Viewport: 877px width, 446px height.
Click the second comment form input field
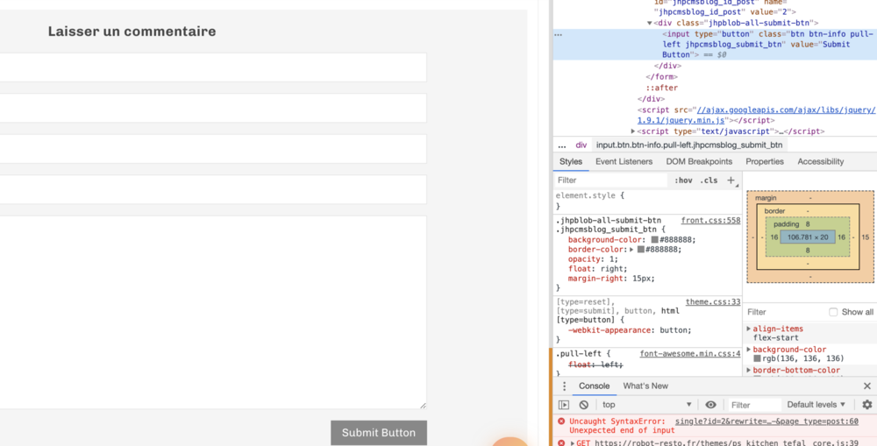coord(213,108)
